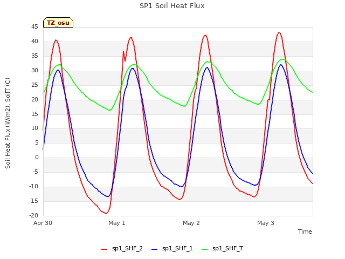
Task: Click the 45 y-axis tick label
Action: tap(34, 26)
